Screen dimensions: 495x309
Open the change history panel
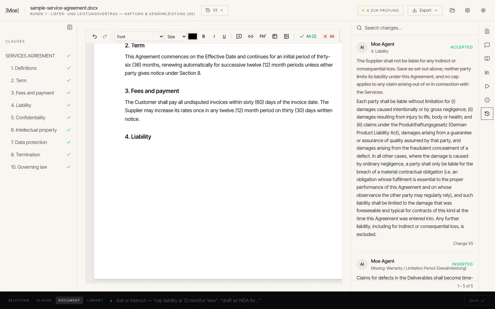(487, 114)
